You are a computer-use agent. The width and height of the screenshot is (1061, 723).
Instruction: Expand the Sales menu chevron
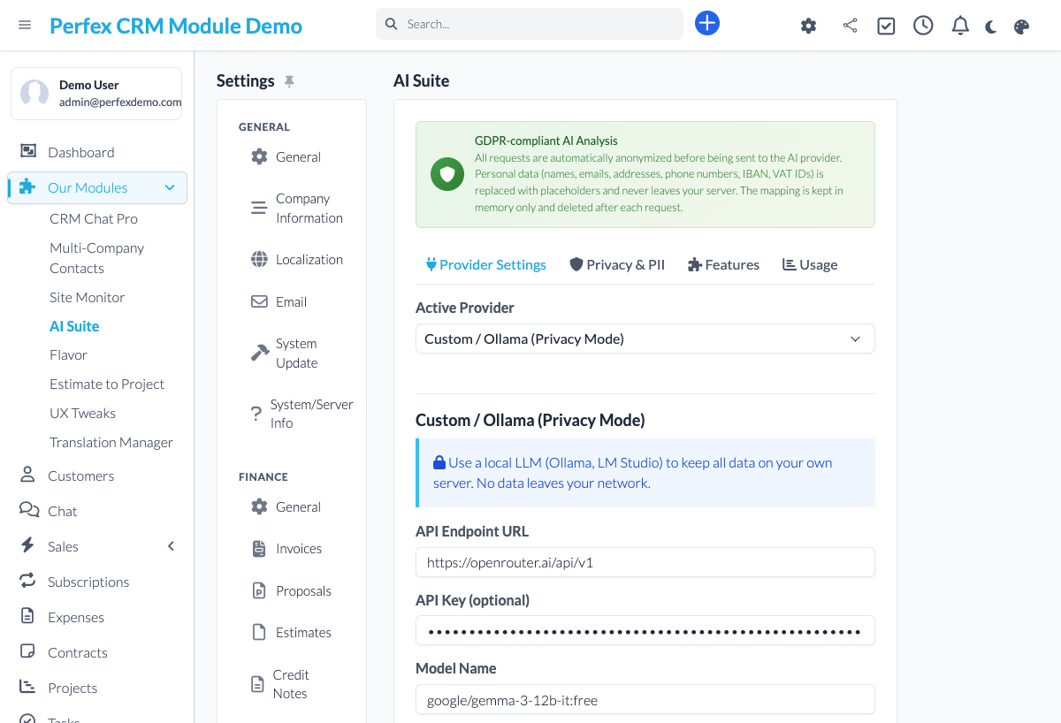tap(171, 545)
